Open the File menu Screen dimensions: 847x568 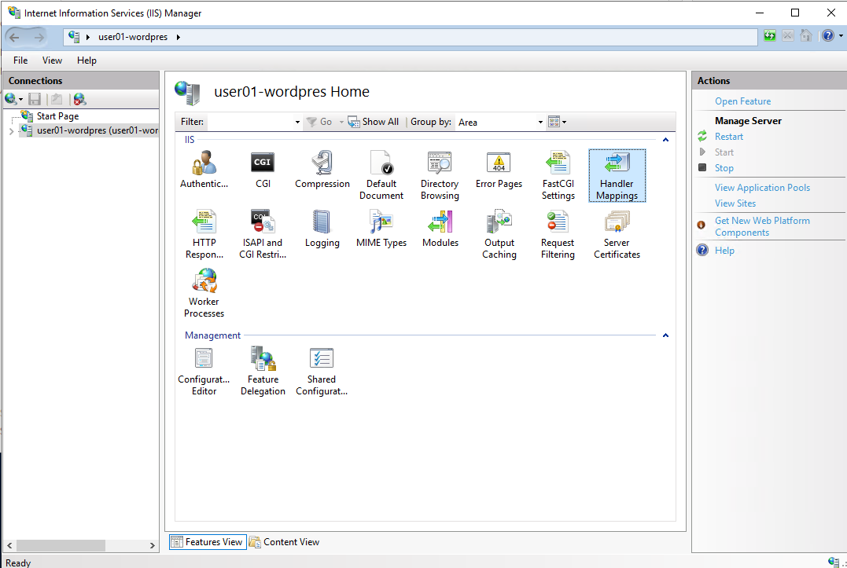pos(20,60)
